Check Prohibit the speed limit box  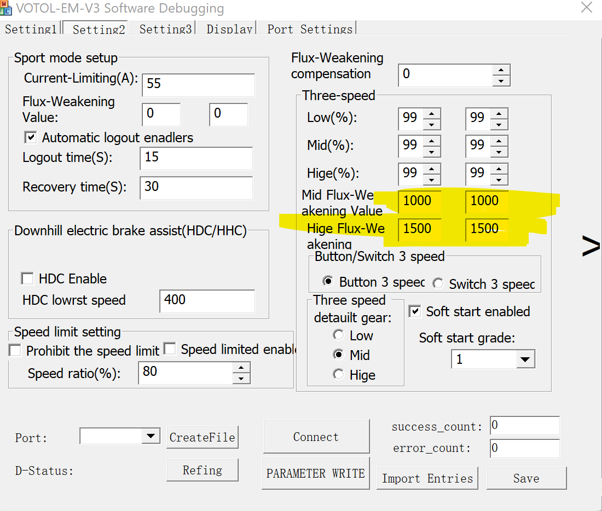[15, 351]
